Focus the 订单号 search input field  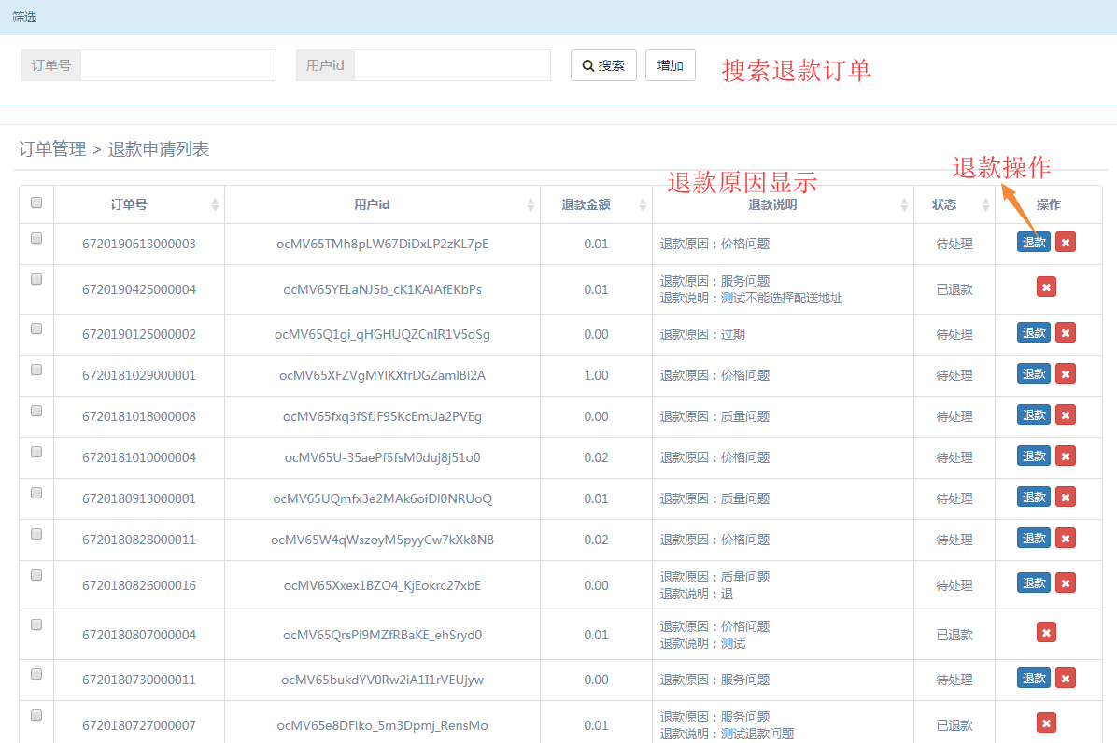pos(178,65)
